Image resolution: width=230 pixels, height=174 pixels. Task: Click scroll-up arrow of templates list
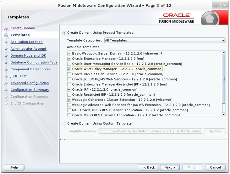[223, 52]
